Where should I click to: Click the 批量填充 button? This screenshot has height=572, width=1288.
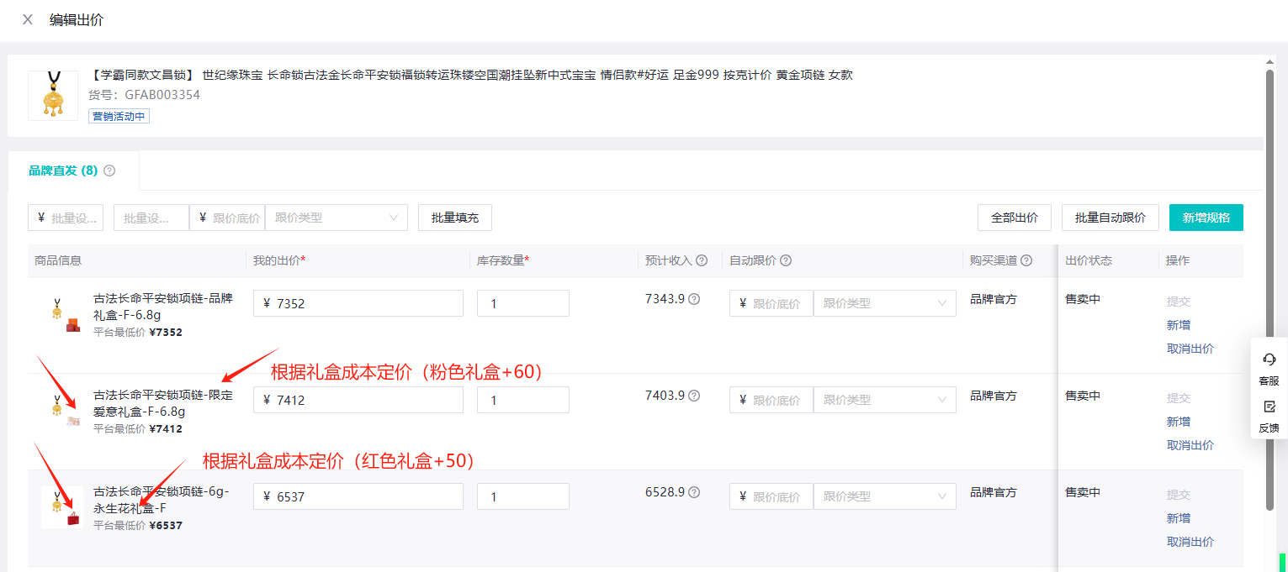point(454,218)
